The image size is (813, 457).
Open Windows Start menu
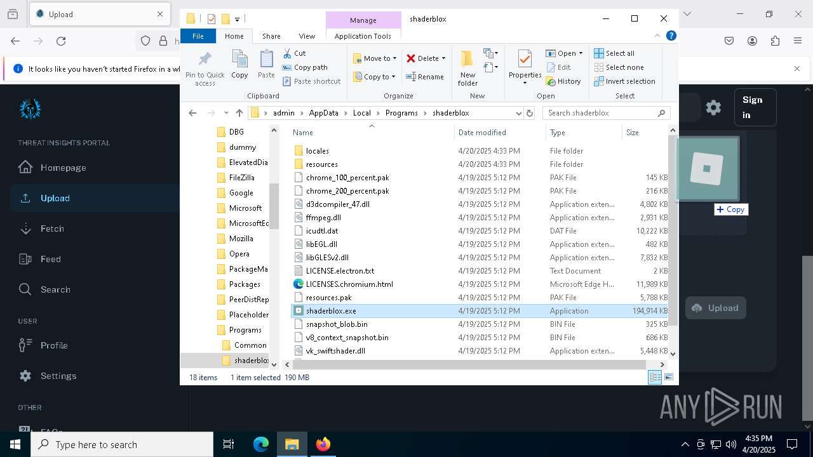(x=15, y=444)
